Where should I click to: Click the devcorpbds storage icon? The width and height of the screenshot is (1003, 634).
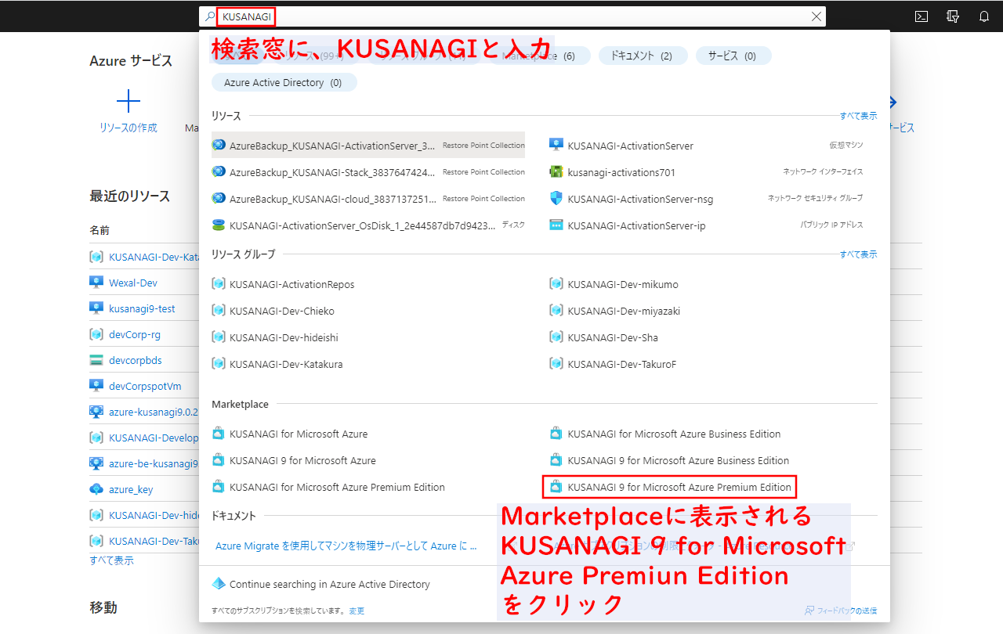[96, 360]
